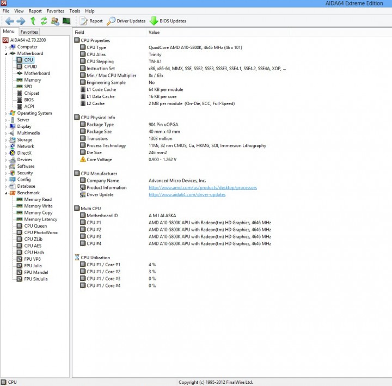Select the AIDA64 v2.70.2200 root node
The image size is (392, 386).
[24, 40]
